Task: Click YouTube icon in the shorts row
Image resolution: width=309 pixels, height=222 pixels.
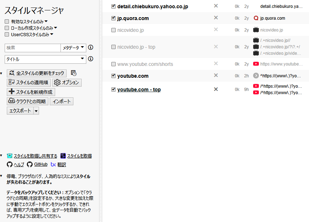Action: pos(256,64)
